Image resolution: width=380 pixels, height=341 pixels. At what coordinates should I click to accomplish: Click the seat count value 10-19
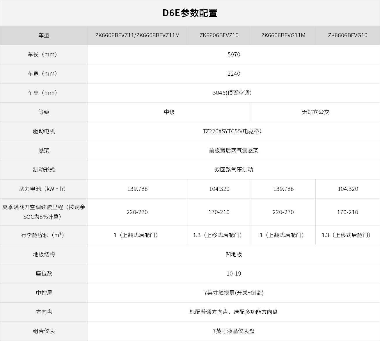[x=234, y=273]
